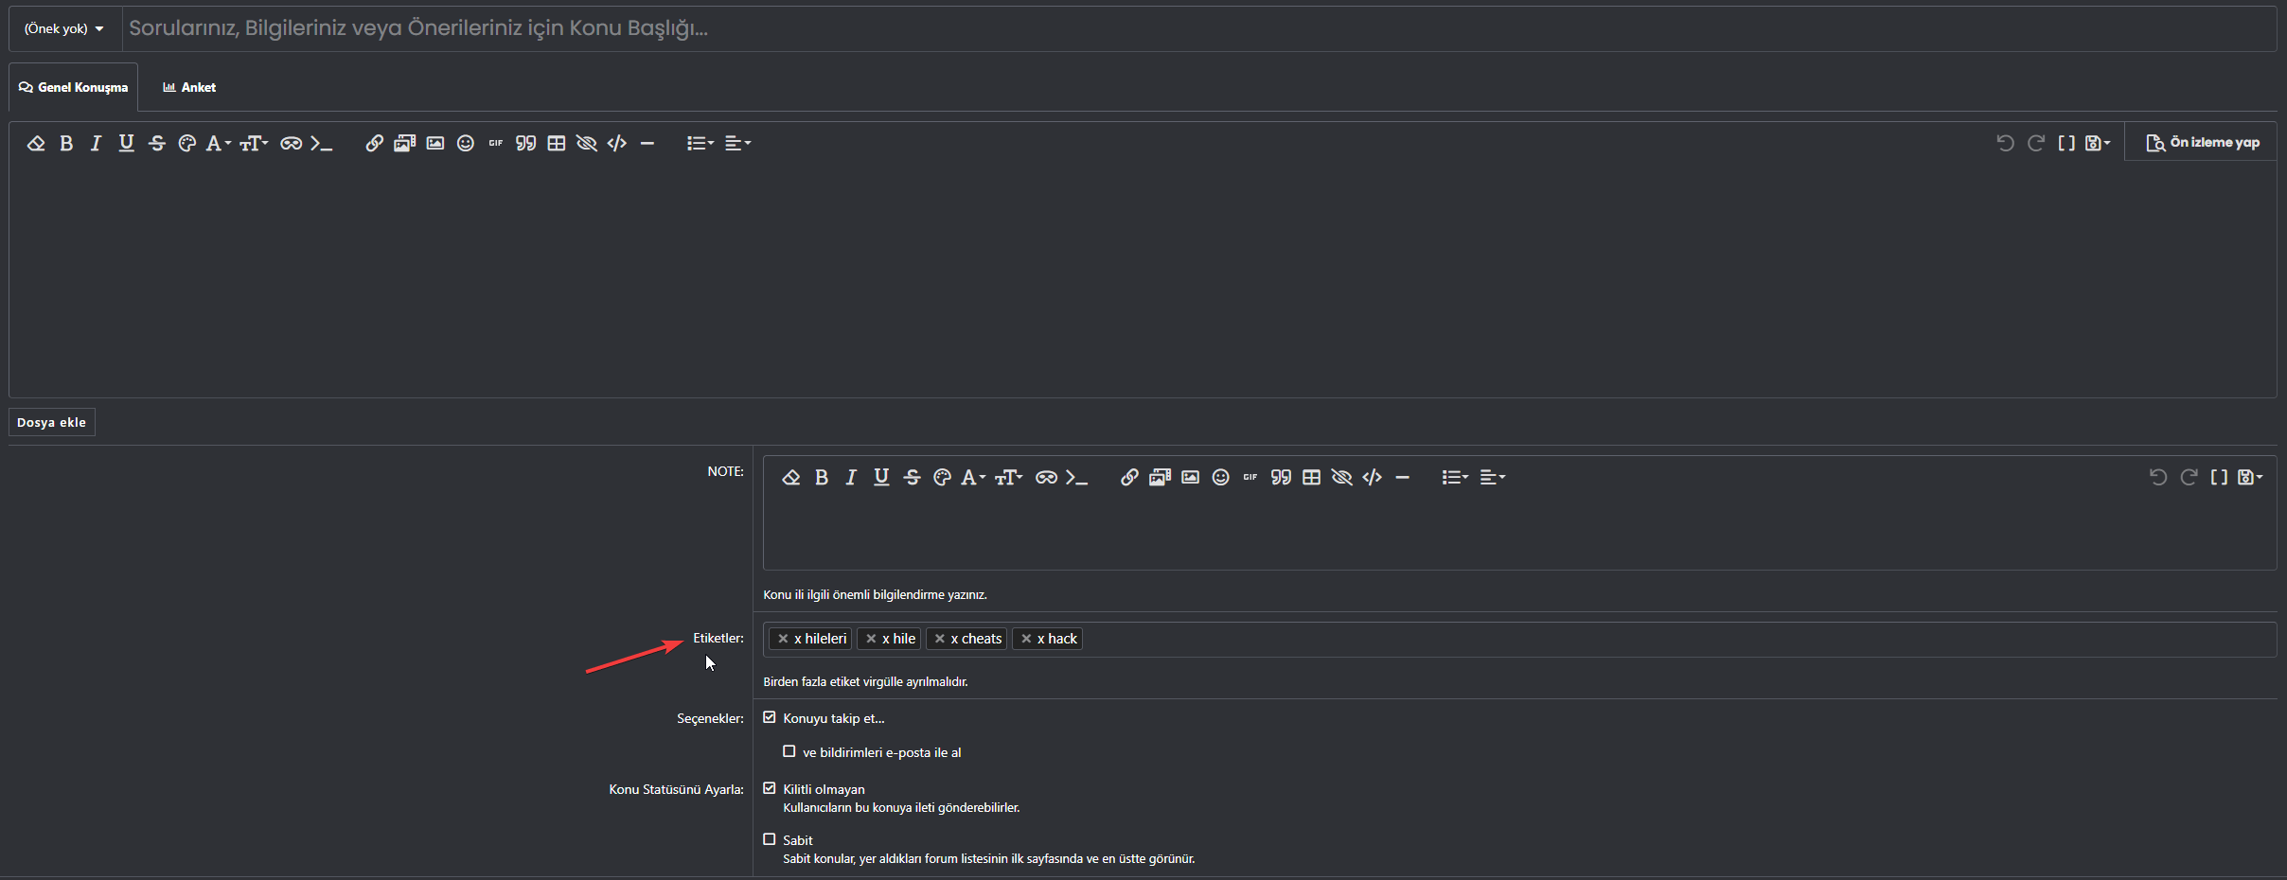Open font family dropdown in main editor
The width and height of the screenshot is (2287, 880).
(x=219, y=143)
